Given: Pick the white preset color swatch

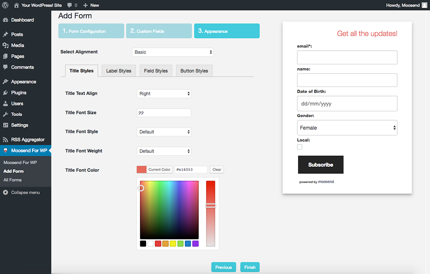Looking at the screenshot, I should 151,243.
